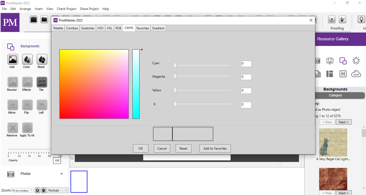
Task: Click the Opacity value box
Action: 57,161
